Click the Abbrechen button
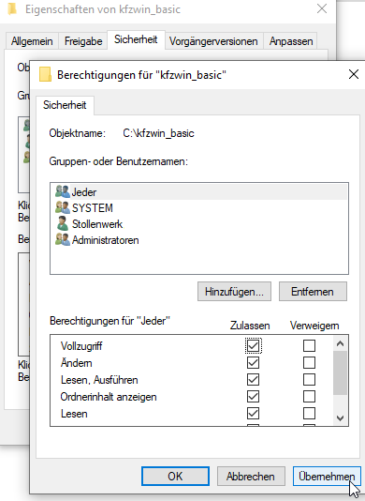Image resolution: width=365 pixels, height=501 pixels. point(251,476)
